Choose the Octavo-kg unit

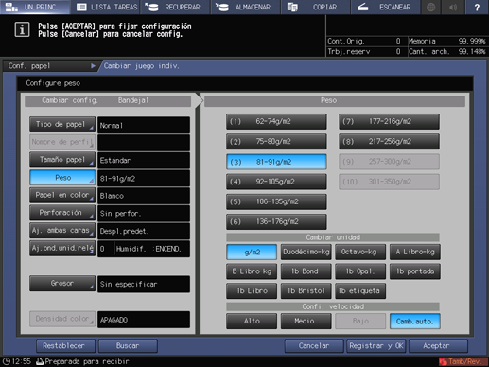[360, 252]
